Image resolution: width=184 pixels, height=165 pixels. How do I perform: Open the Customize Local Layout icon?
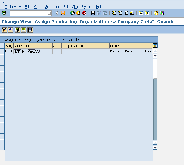(x=162, y=13)
